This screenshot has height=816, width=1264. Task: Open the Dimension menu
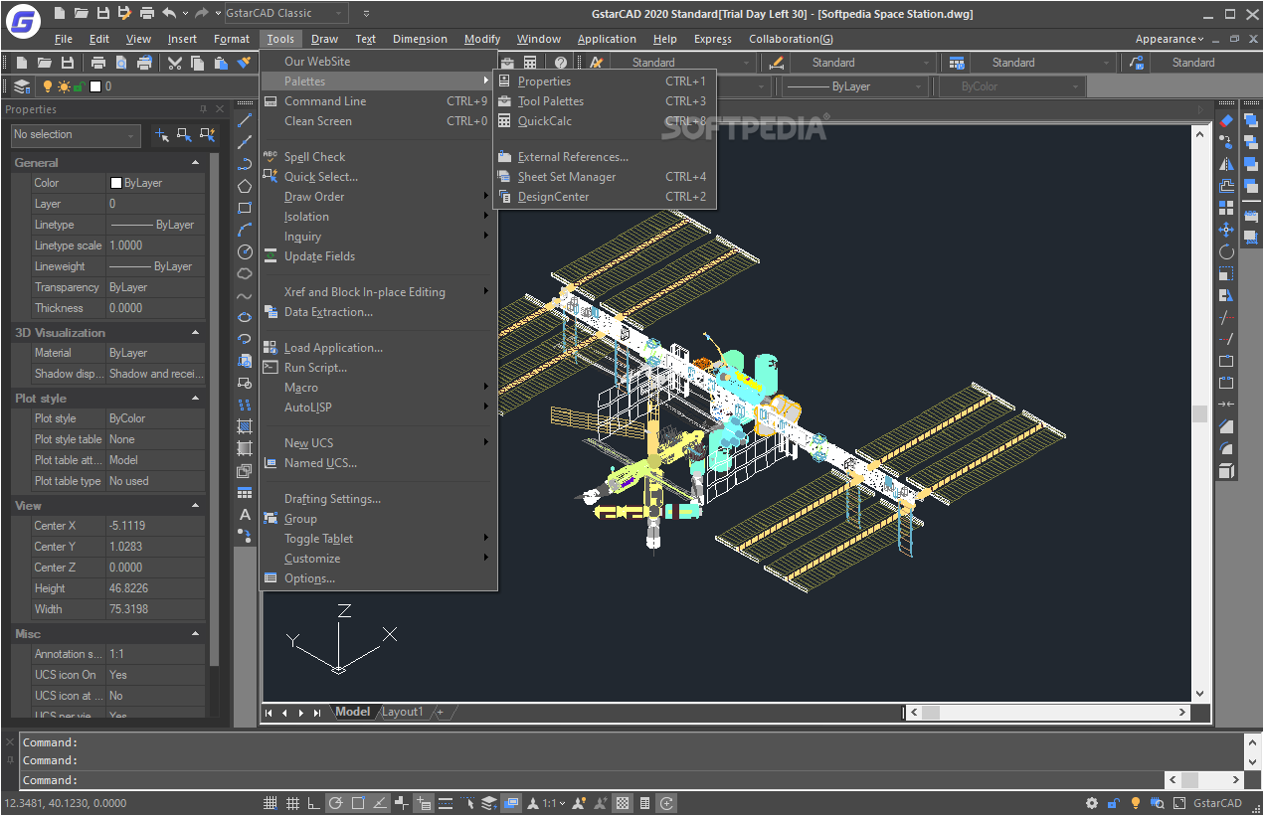click(x=420, y=39)
